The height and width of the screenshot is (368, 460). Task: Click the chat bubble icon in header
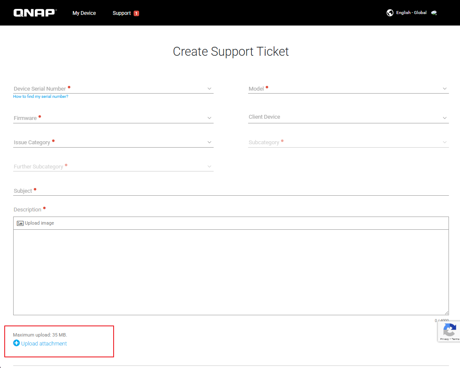(x=434, y=13)
